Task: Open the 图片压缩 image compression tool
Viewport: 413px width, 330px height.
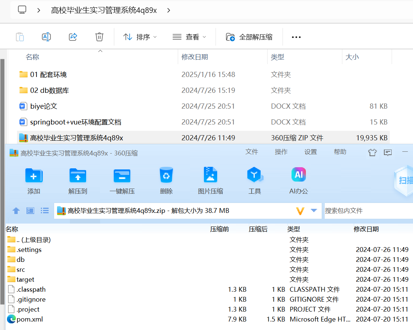Action: coord(210,179)
